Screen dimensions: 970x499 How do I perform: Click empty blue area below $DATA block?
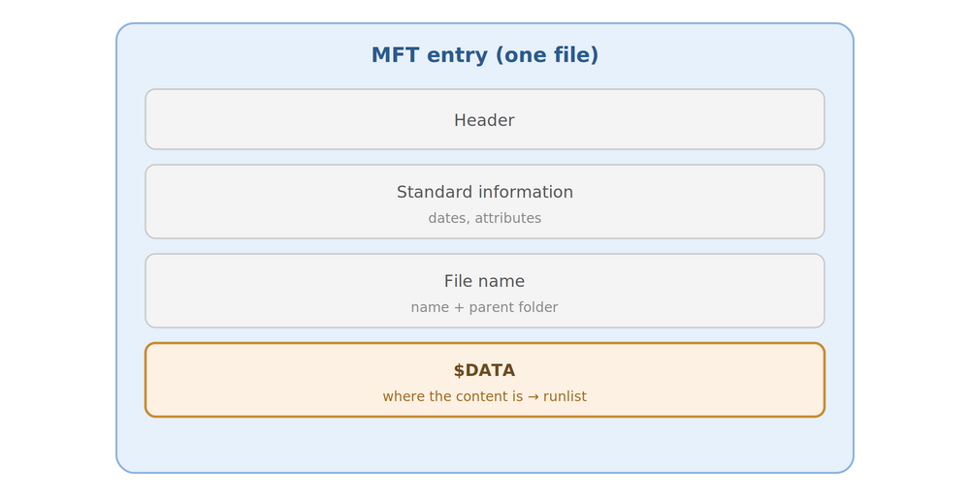click(x=485, y=445)
